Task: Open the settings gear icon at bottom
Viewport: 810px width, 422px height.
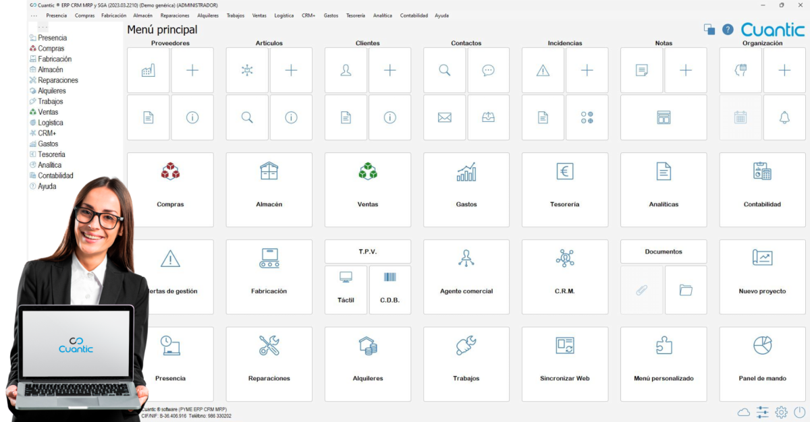Action: click(x=781, y=412)
